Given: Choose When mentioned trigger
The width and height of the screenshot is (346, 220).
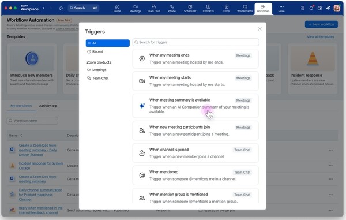Looking at the screenshot, I should point(195,176).
